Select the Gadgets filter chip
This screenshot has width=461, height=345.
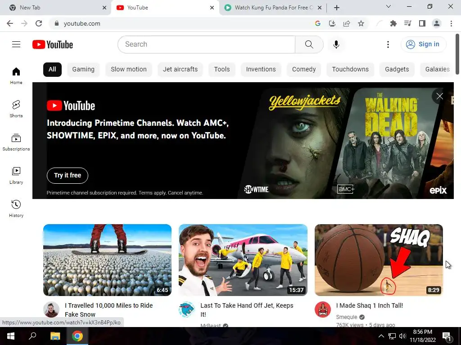click(397, 70)
